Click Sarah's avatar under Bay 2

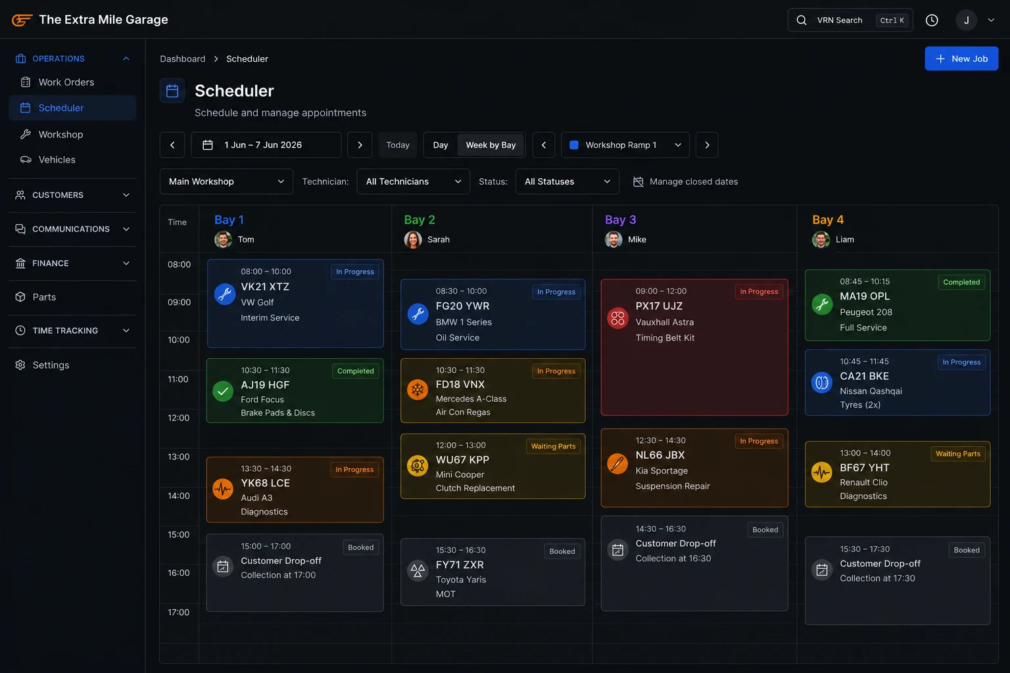click(413, 239)
